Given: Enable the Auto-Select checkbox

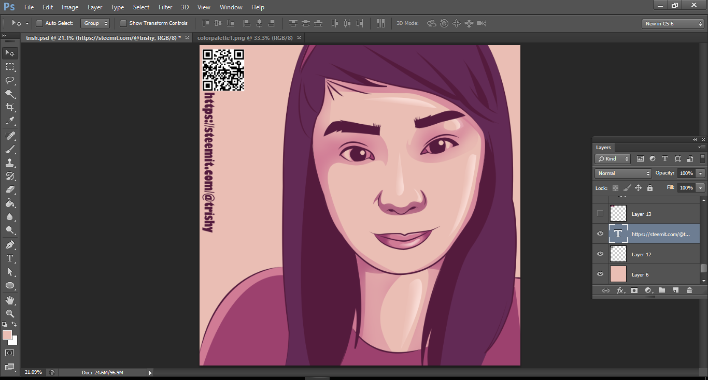Looking at the screenshot, I should click(x=39, y=23).
